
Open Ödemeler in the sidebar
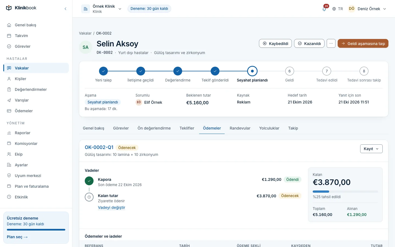coord(36,111)
